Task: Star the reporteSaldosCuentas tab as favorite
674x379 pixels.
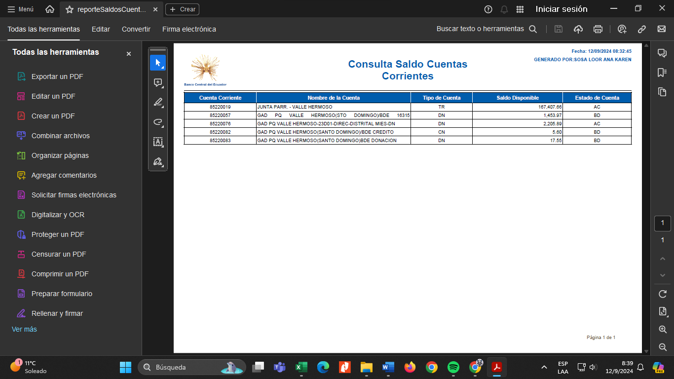Action: pyautogui.click(x=70, y=9)
